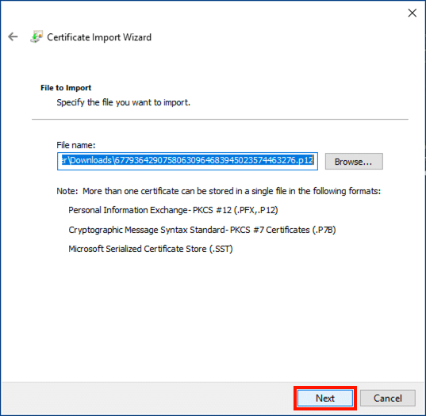Click the empty gray footer left of Next
The image size is (426, 416).
coord(147,398)
